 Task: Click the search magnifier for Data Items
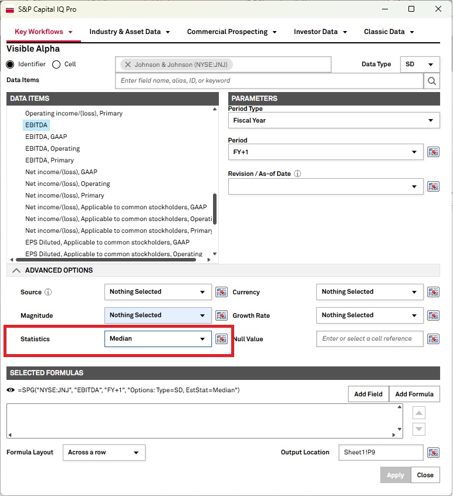[431, 81]
